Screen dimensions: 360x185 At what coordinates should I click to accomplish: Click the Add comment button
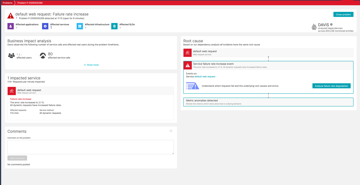(17, 158)
